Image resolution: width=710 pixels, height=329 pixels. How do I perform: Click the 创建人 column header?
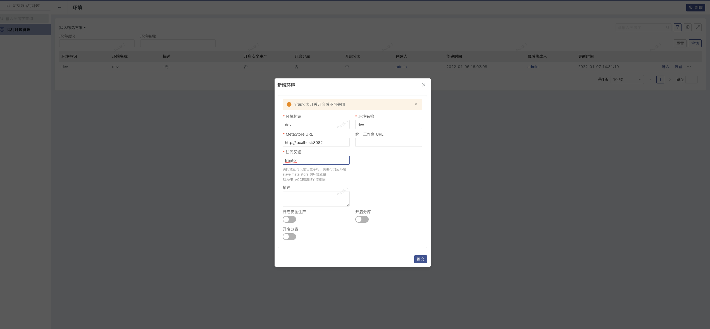[x=401, y=56]
